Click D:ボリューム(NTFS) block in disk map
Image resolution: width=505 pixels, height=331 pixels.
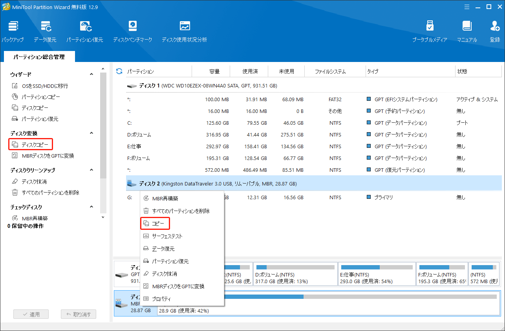[295, 274]
